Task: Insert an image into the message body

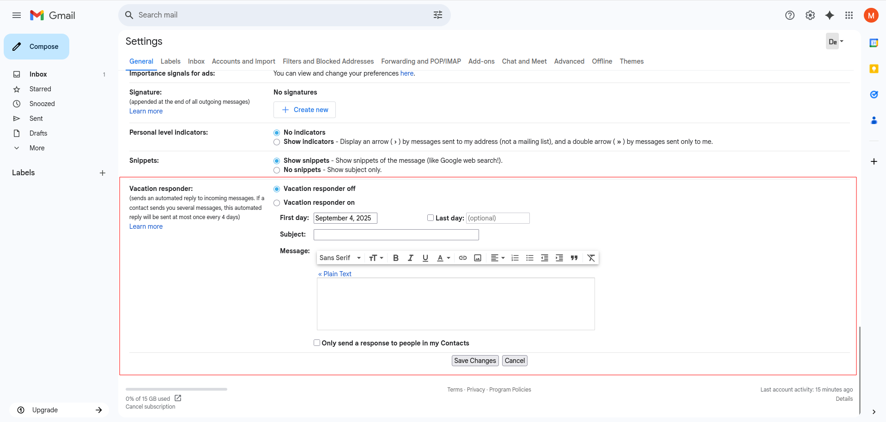Action: [477, 258]
